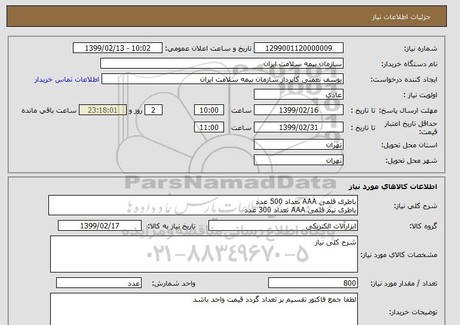Select label توضیحات خریدار
Screen dimensions: 460x325
coord(413,312)
